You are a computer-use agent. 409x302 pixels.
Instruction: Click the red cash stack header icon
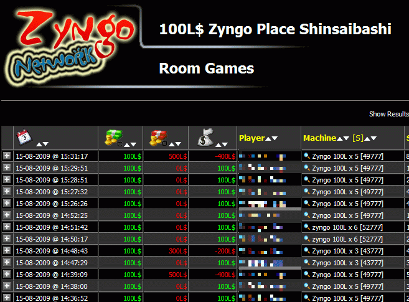158,138
